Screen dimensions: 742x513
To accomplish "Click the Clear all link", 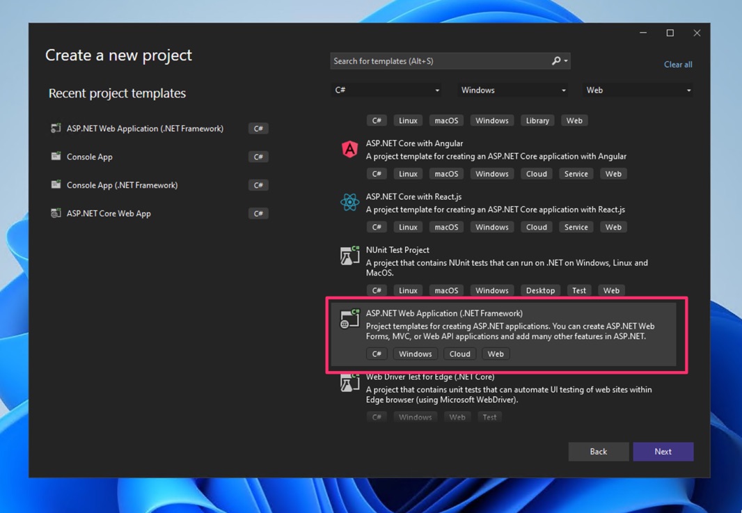I will pos(677,65).
